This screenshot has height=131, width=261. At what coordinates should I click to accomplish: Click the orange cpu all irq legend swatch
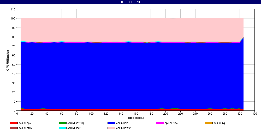(x=209, y=123)
